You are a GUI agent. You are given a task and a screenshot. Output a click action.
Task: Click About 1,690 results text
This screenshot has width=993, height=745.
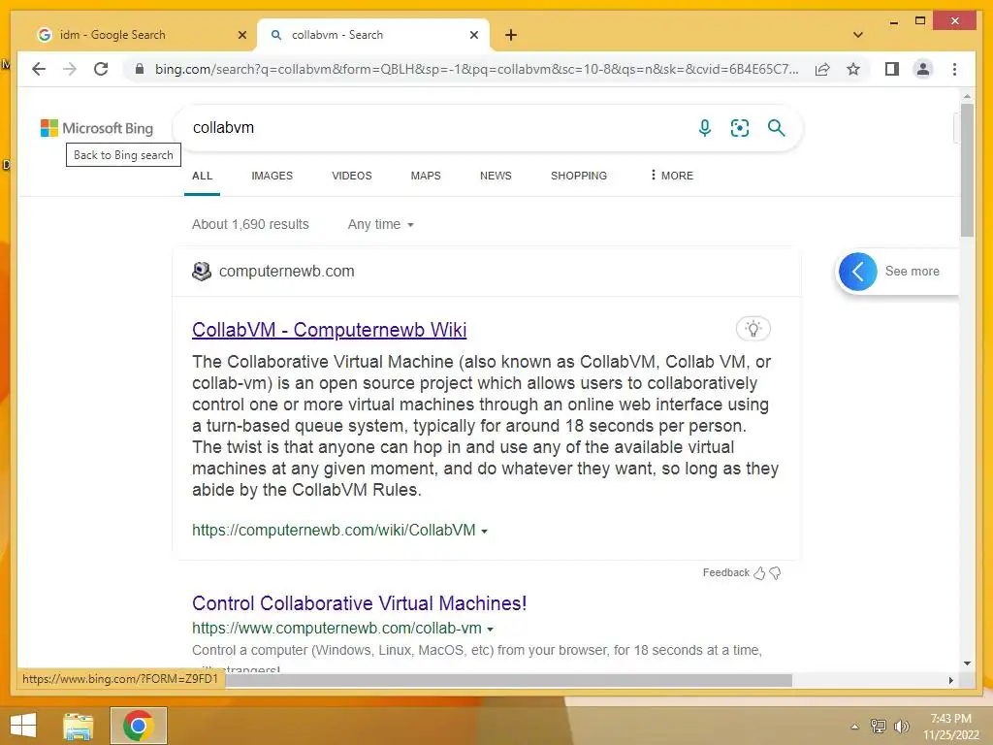tap(250, 224)
